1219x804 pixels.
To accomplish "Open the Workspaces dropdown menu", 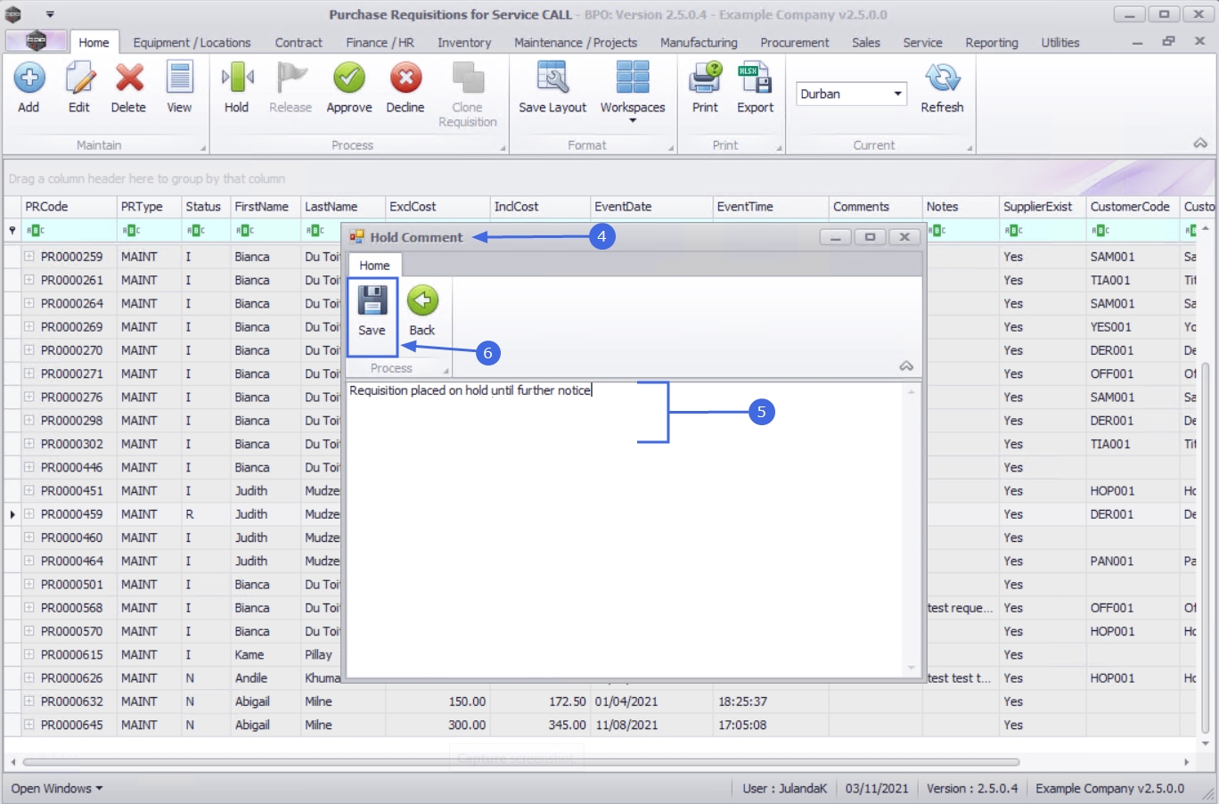I will click(633, 89).
